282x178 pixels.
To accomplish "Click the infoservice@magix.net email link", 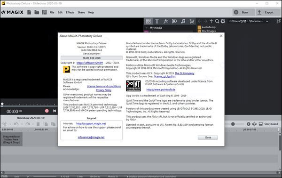I will (91, 138).
